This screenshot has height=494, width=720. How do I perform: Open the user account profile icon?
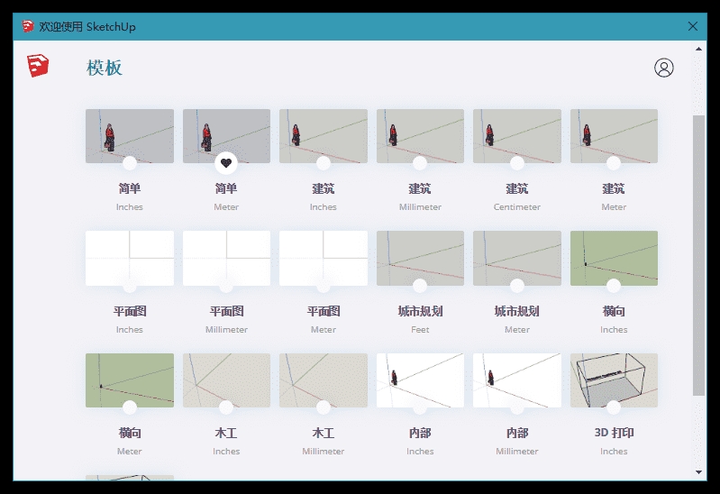(663, 68)
